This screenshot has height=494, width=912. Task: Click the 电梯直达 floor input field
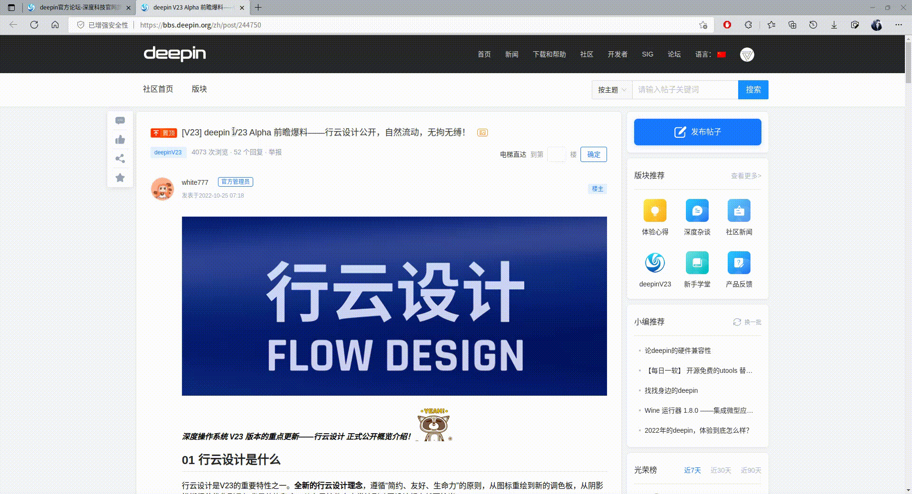557,154
